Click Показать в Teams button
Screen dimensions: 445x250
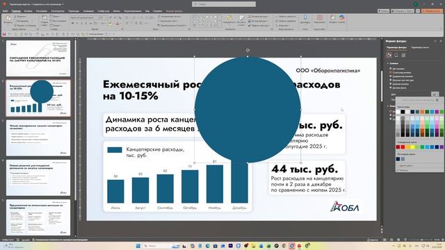[x=402, y=11]
